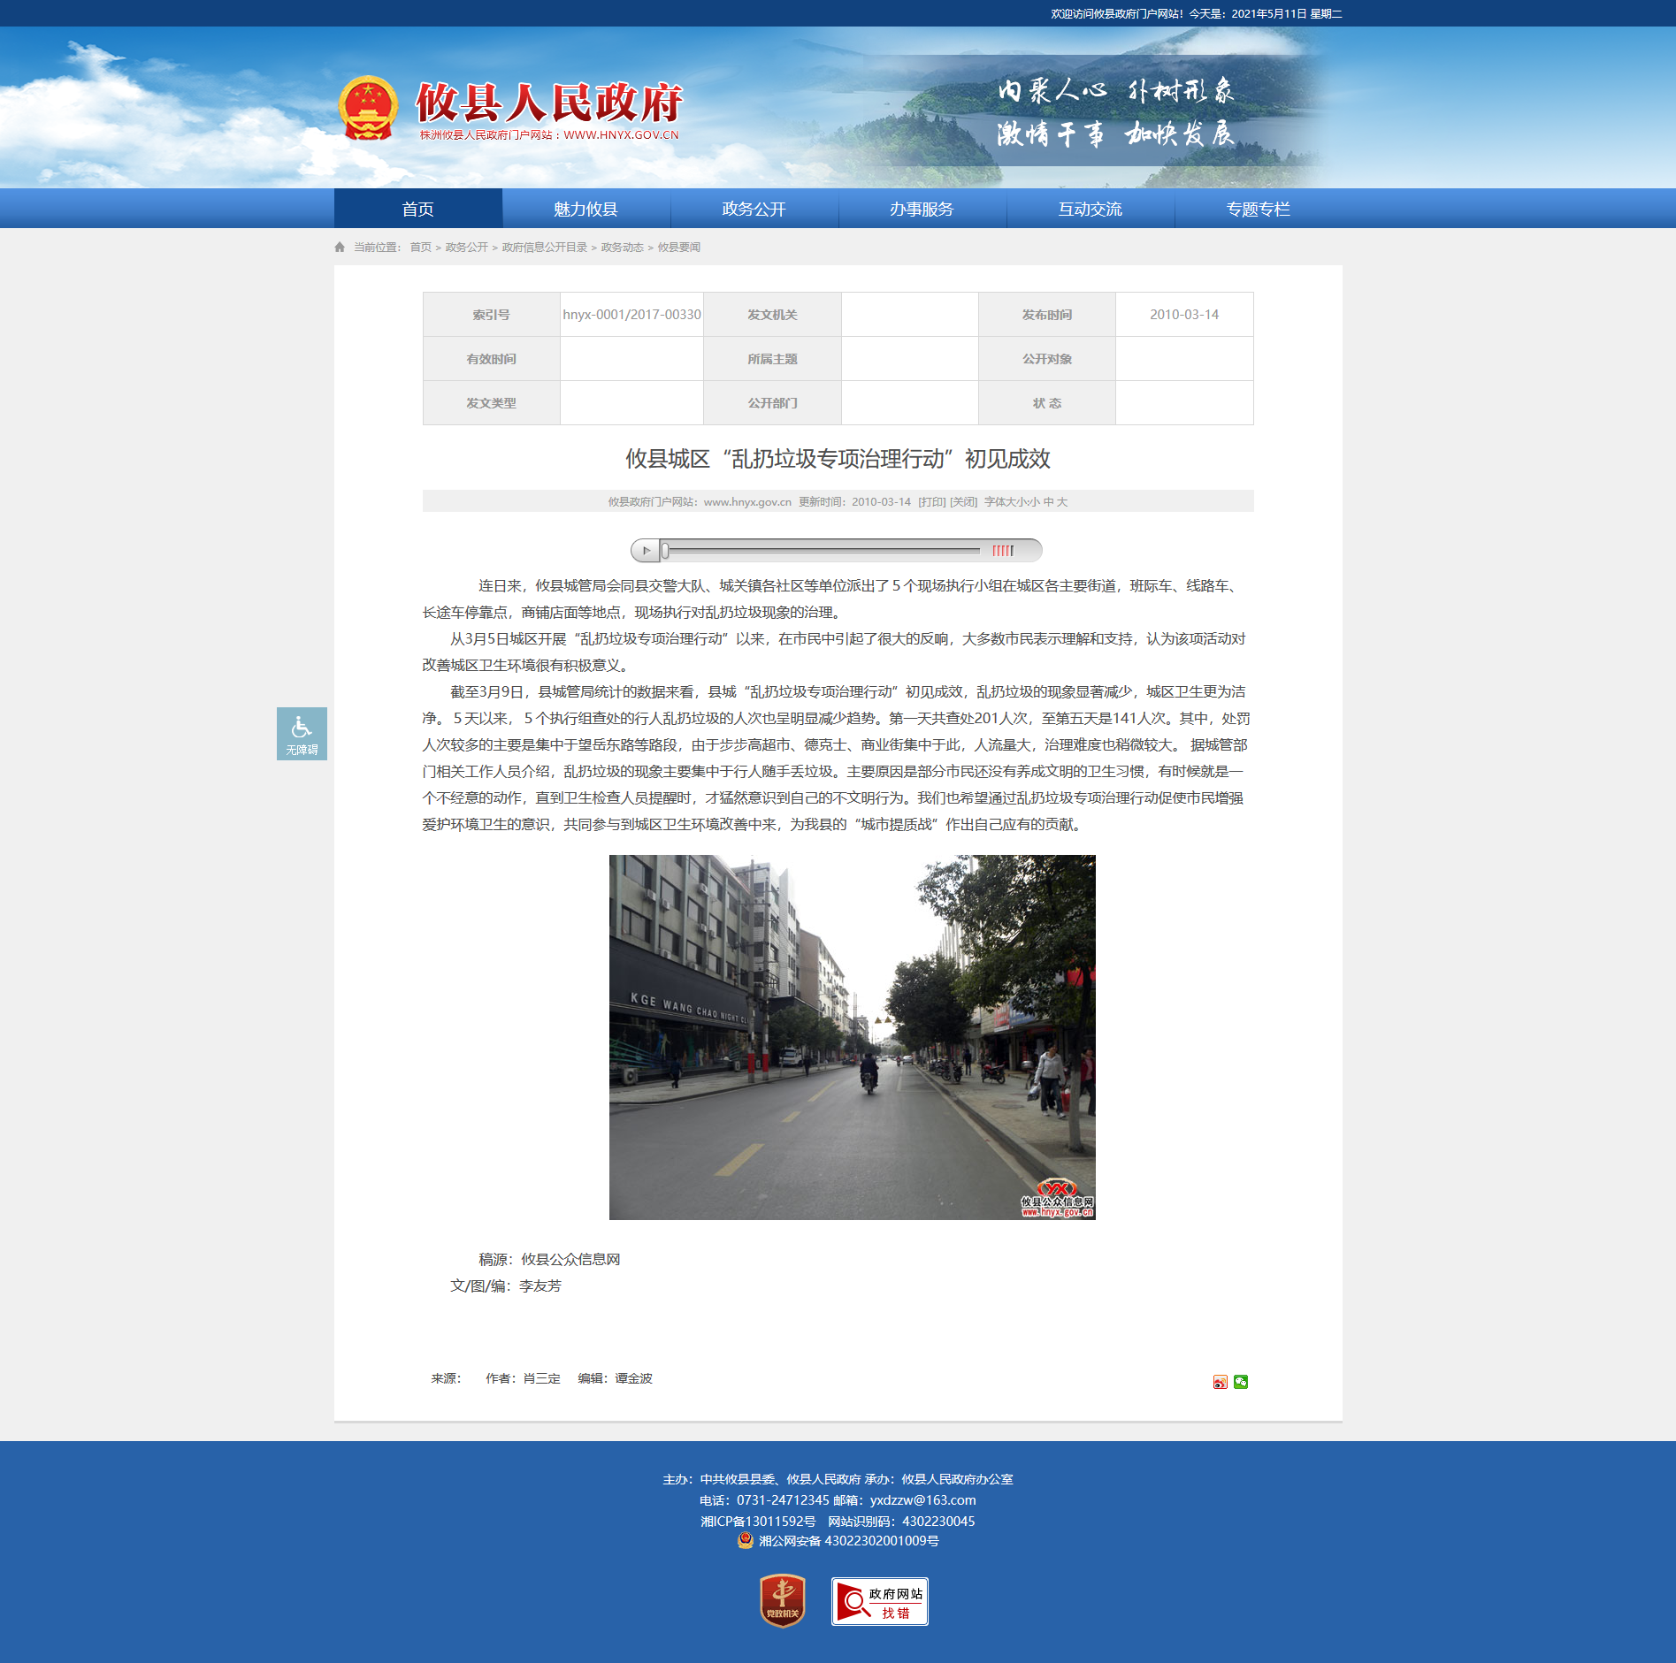The image size is (1676, 1663).
Task: Click 政务动态 breadcrumb link
Action: [622, 247]
